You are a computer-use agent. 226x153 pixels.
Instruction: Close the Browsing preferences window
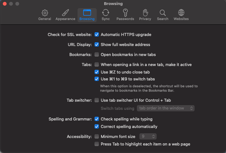(x=4, y=4)
